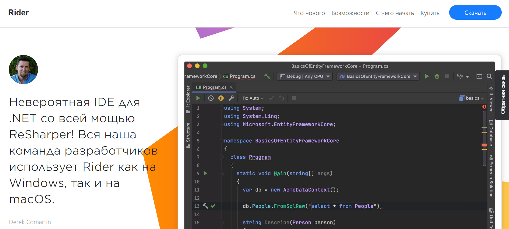Collapse the namespace fold on line 5
The width and height of the screenshot is (509, 229).
point(222,141)
